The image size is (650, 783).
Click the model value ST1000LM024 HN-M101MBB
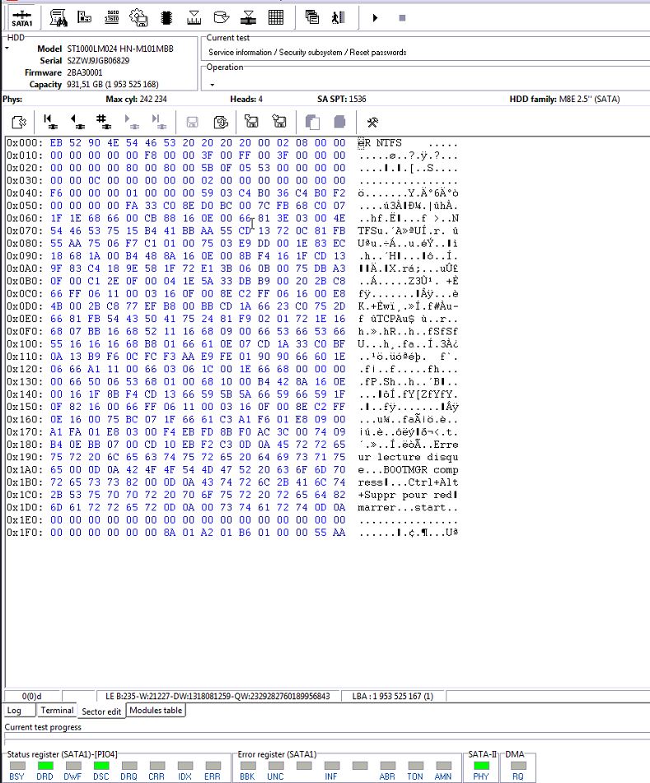click(120, 49)
